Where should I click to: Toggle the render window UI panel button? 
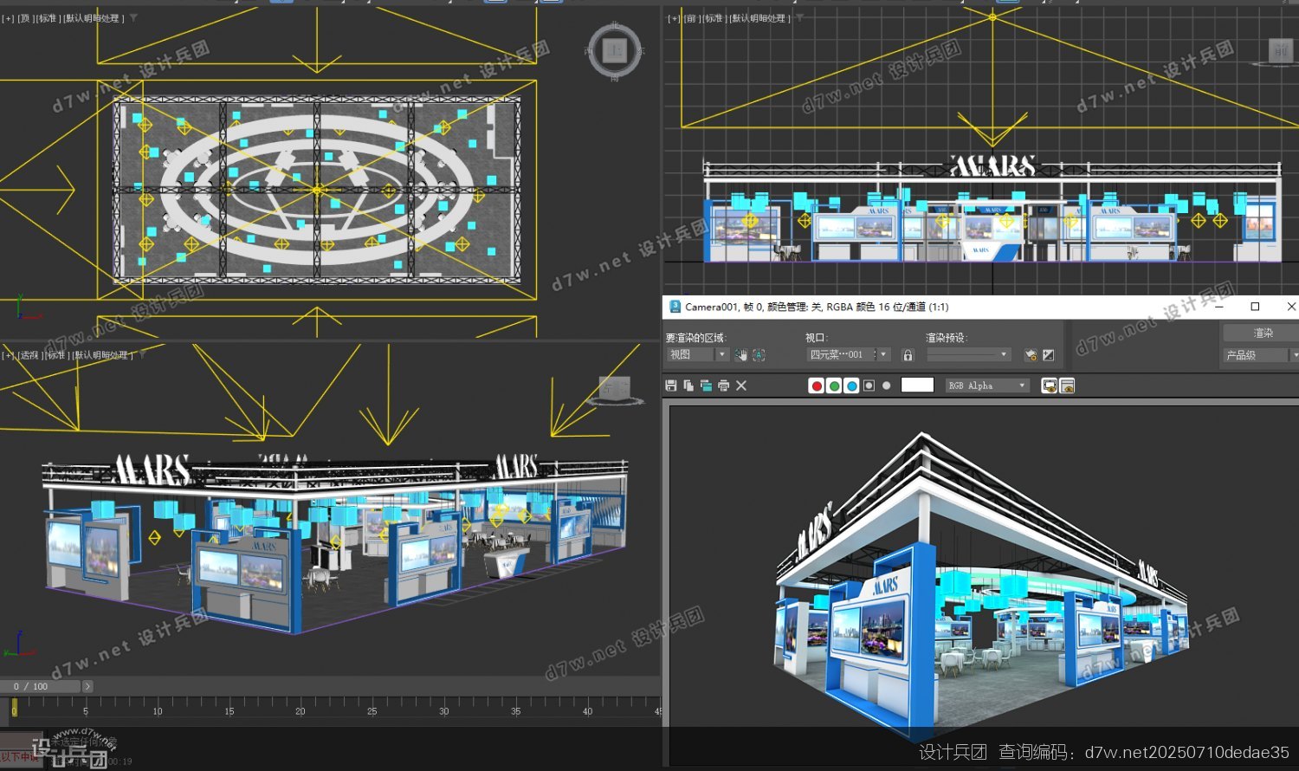[x=1067, y=385]
